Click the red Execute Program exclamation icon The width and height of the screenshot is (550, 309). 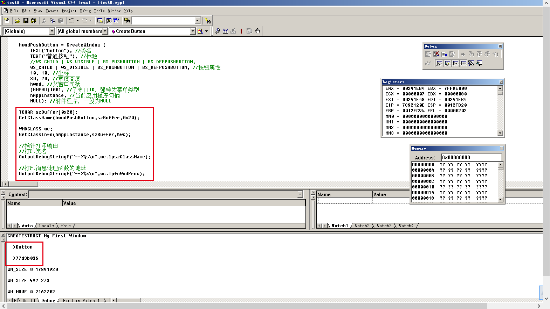[241, 31]
